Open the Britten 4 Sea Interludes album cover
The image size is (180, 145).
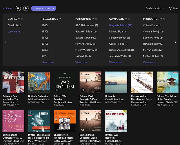(x=13, y=82)
